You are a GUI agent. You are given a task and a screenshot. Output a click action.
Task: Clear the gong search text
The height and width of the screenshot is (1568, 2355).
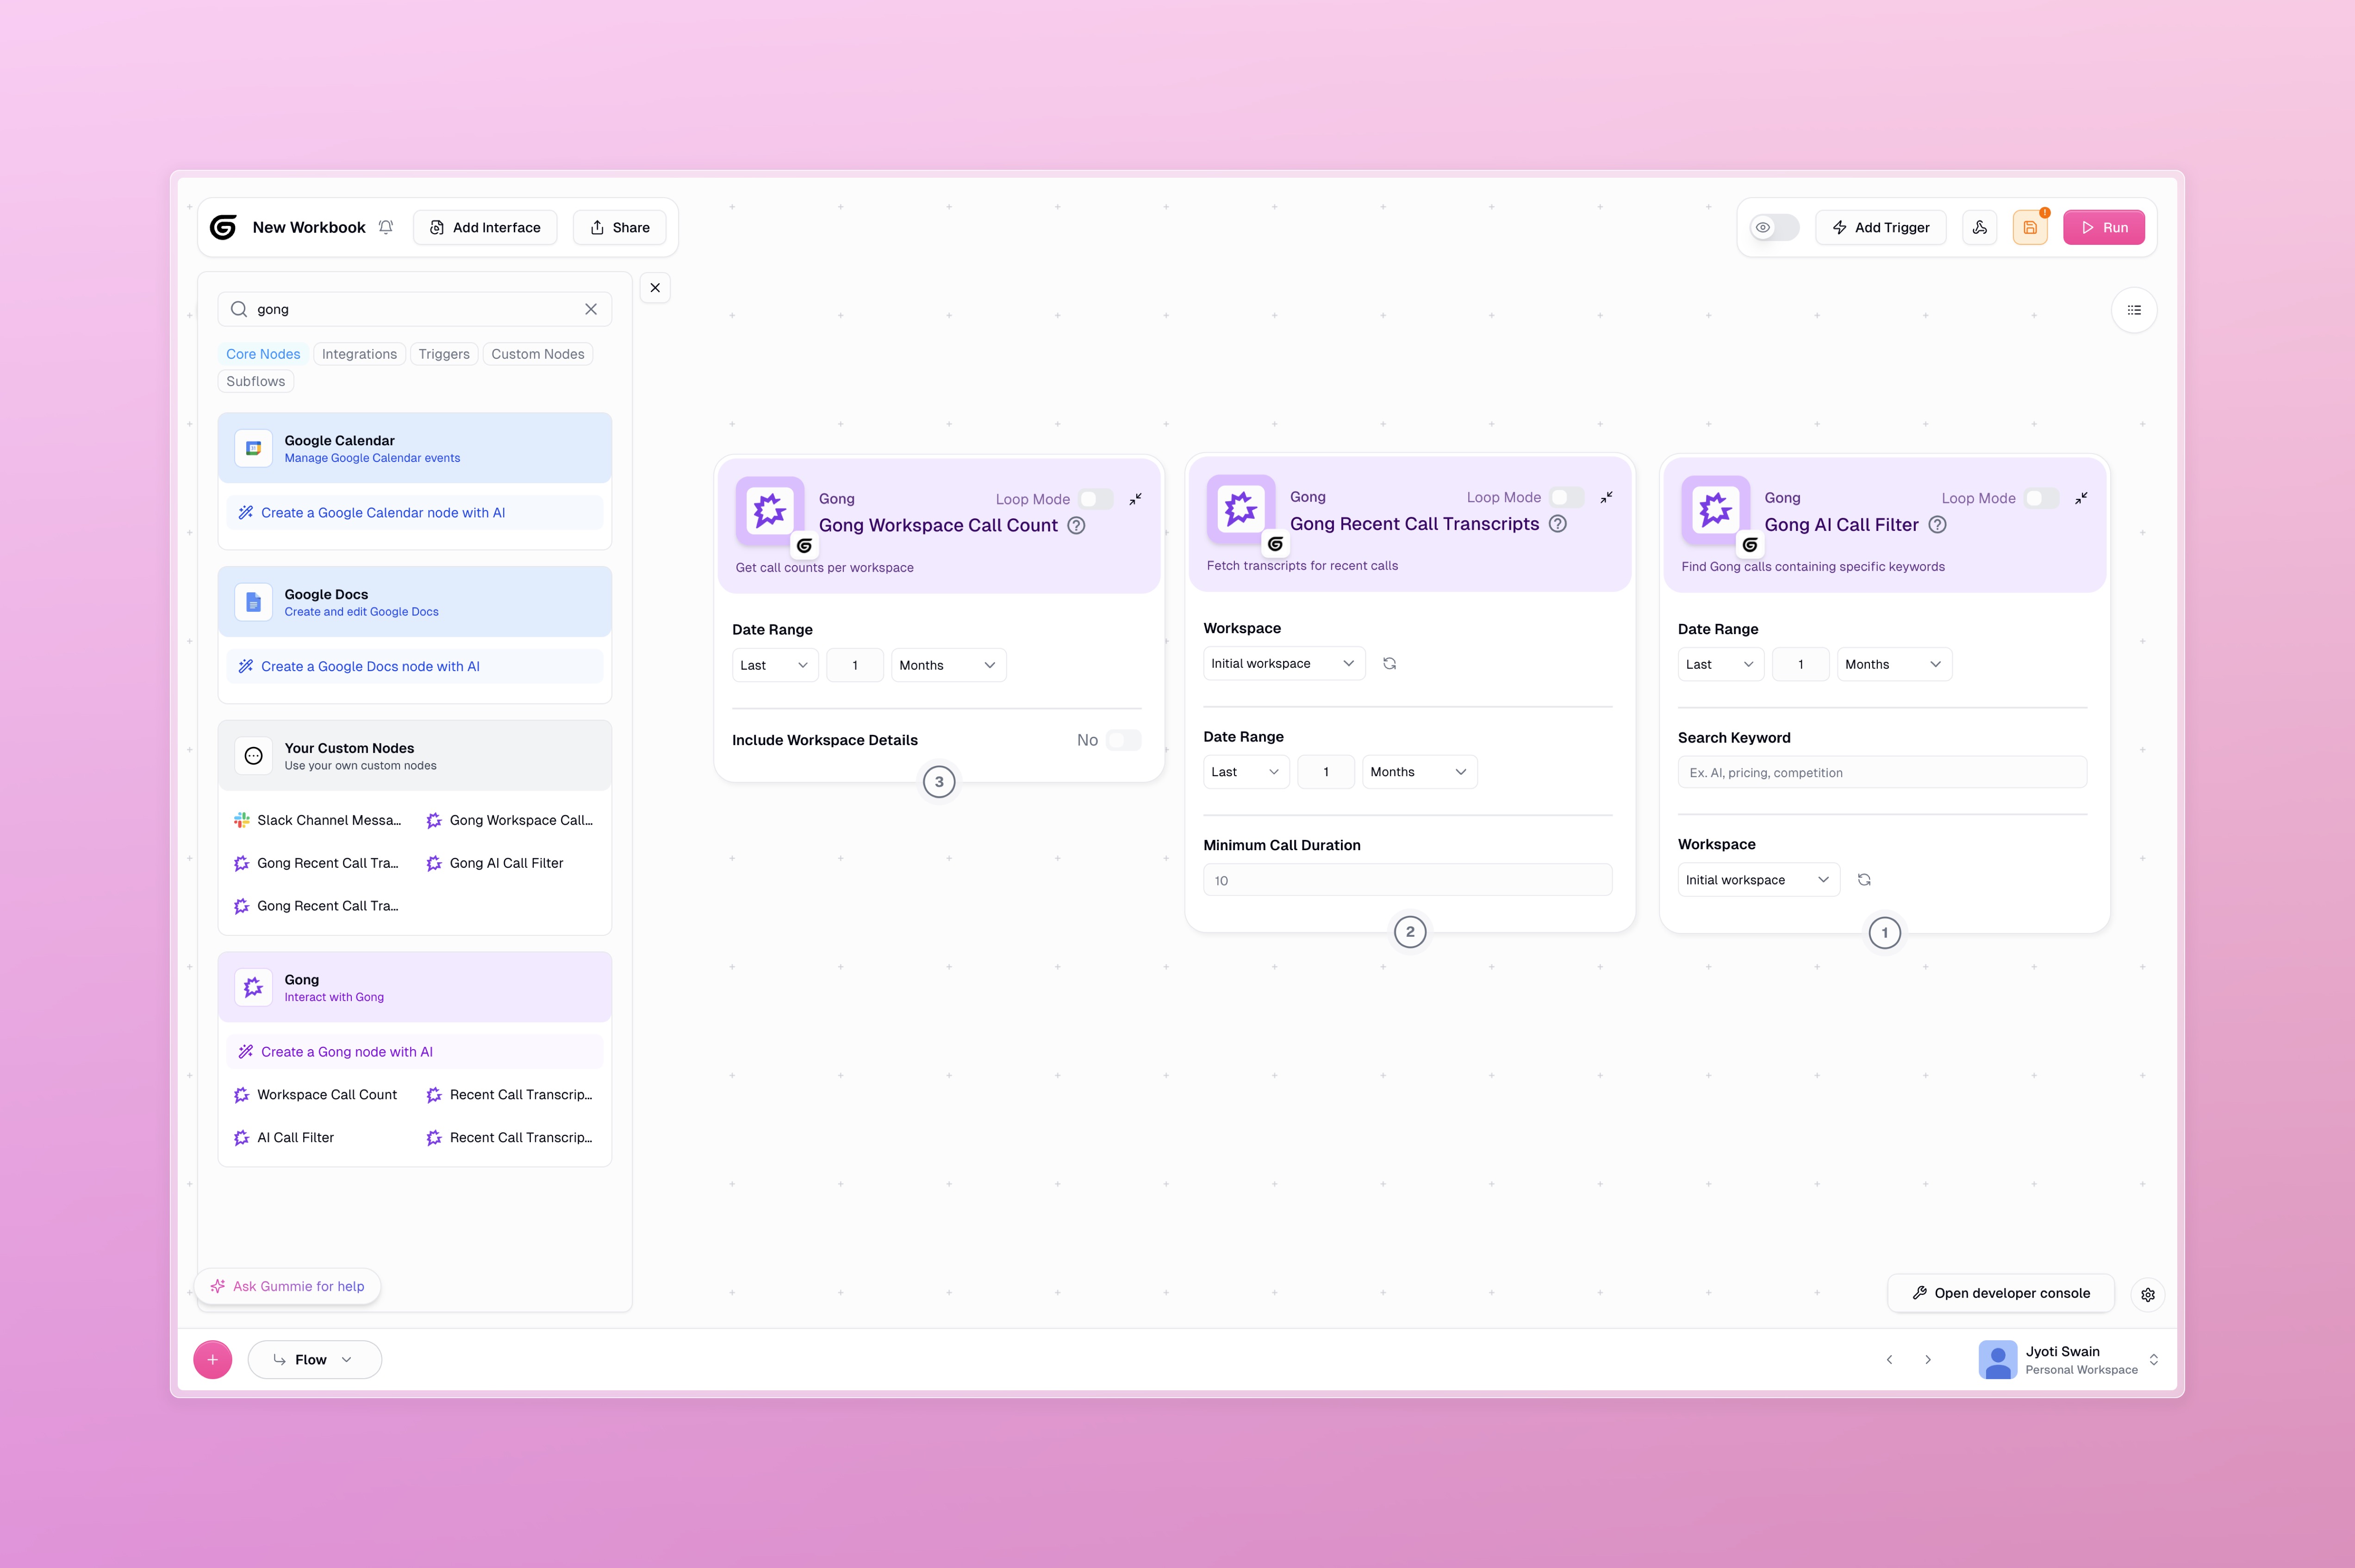tap(591, 309)
